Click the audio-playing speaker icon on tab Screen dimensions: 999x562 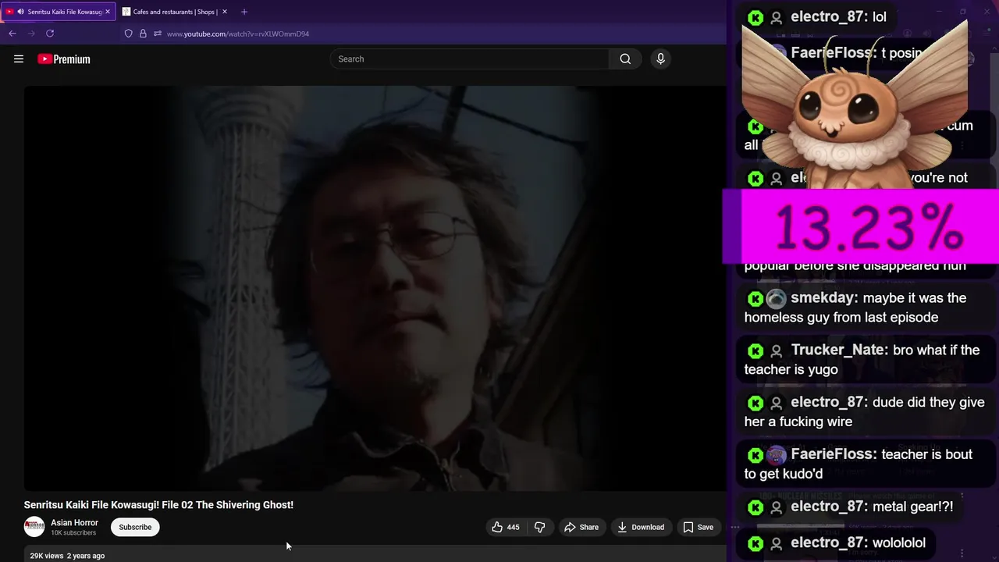tap(20, 12)
